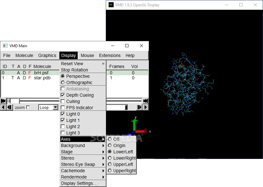The height and width of the screenshot is (187, 263).
Task: Minimize the VMD Main window
Action: 113,46
